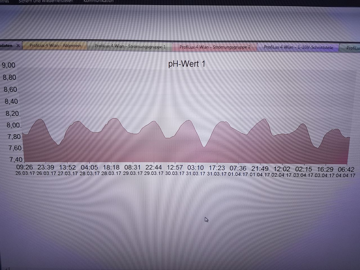Open the Kommunikation menu
360x270 pixels.
click(98, 1)
